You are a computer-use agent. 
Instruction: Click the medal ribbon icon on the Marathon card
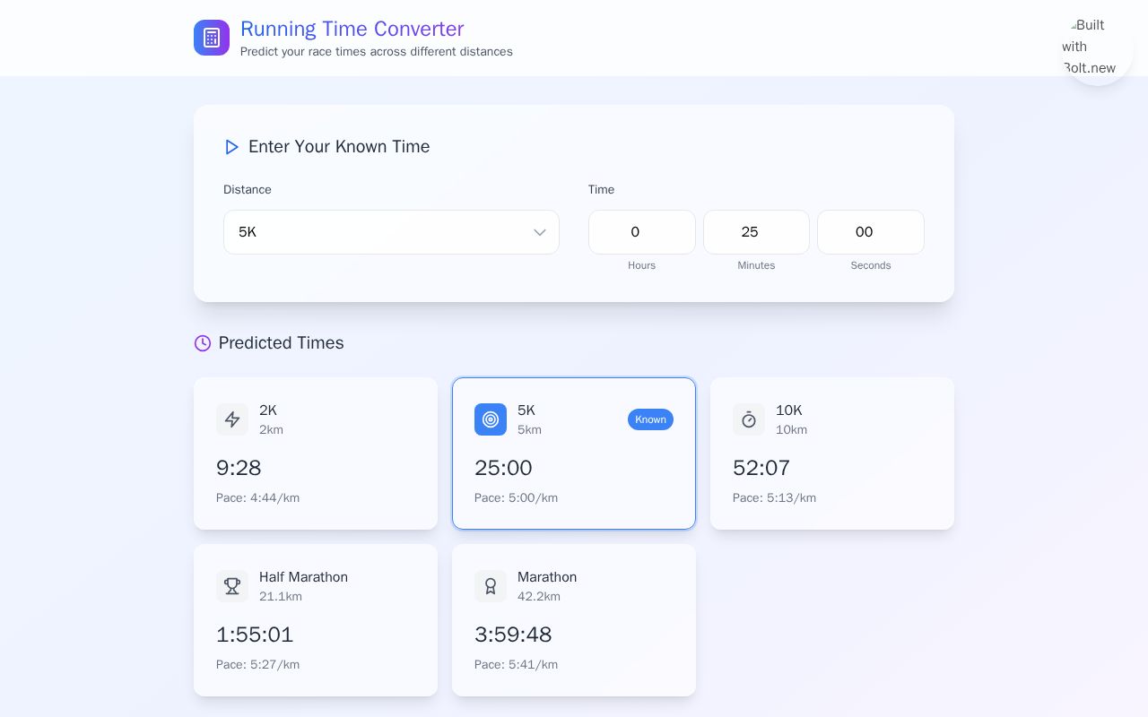(x=491, y=586)
